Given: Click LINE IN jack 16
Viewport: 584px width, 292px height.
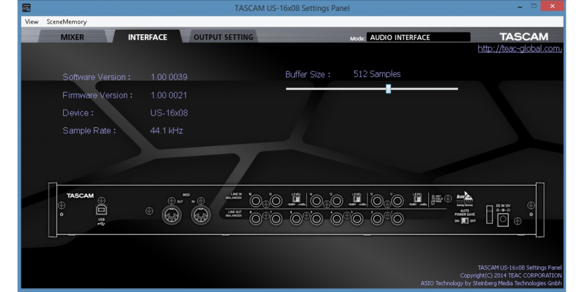Looking at the screenshot, I should pos(256,201).
